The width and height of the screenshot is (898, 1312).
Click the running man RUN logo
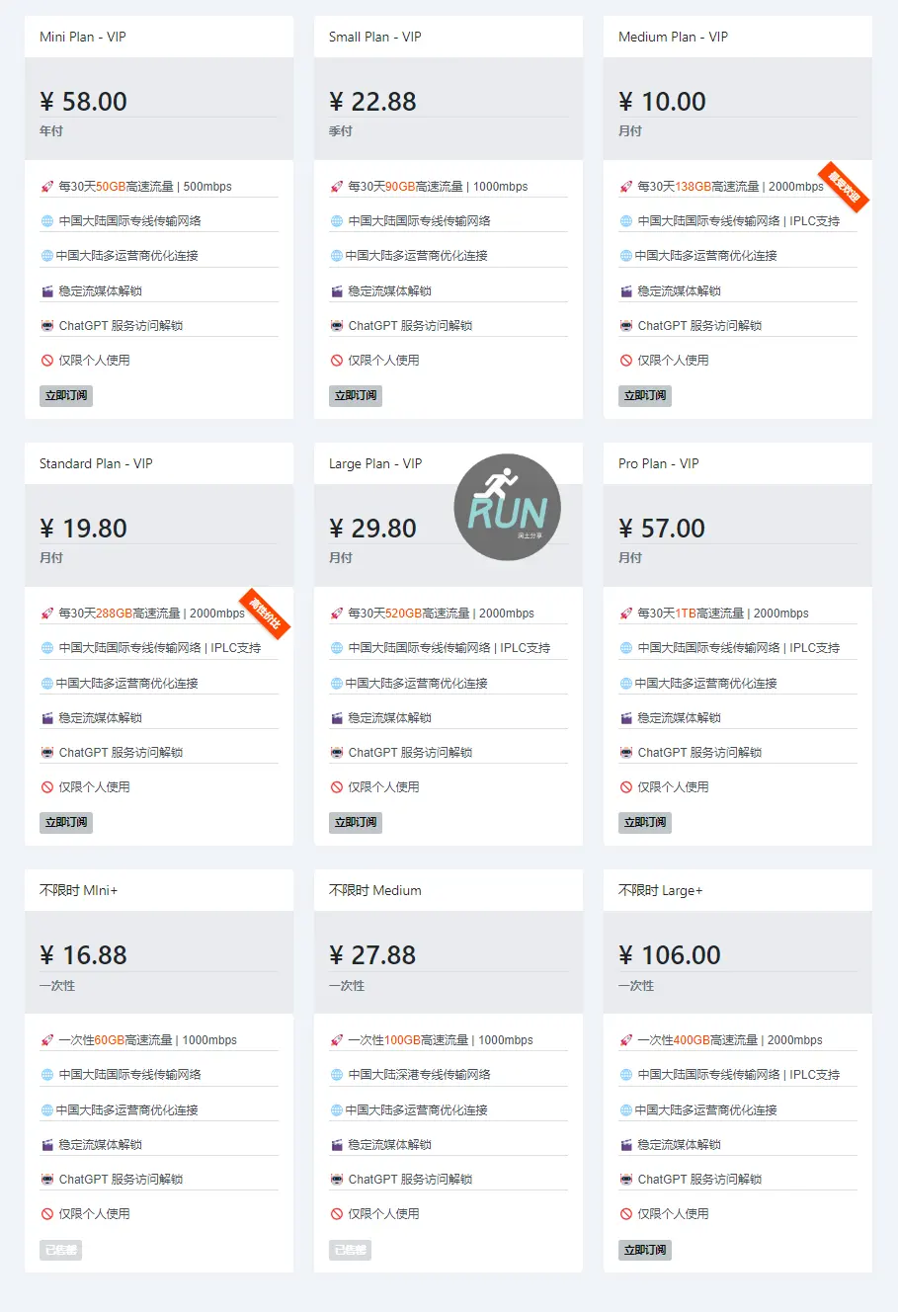[507, 507]
